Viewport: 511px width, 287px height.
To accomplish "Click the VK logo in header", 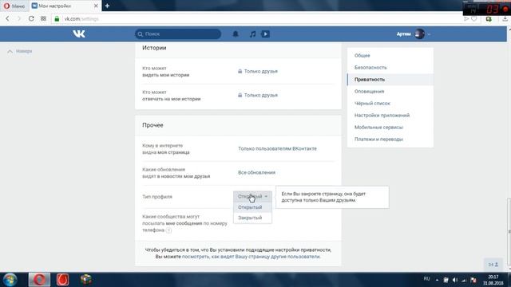I will (79, 33).
